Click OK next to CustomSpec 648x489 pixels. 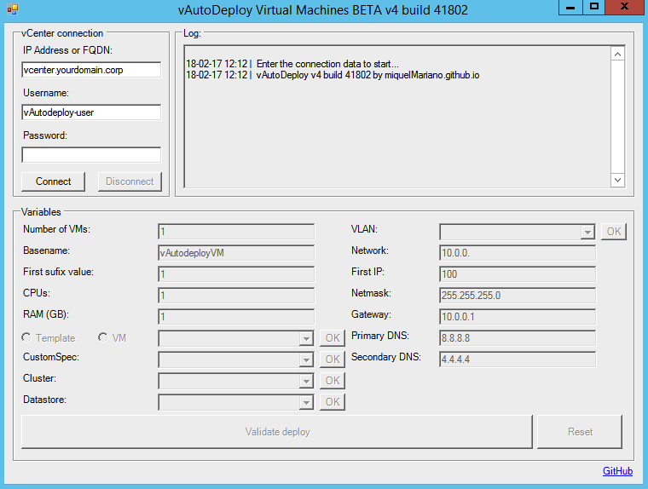333,360
